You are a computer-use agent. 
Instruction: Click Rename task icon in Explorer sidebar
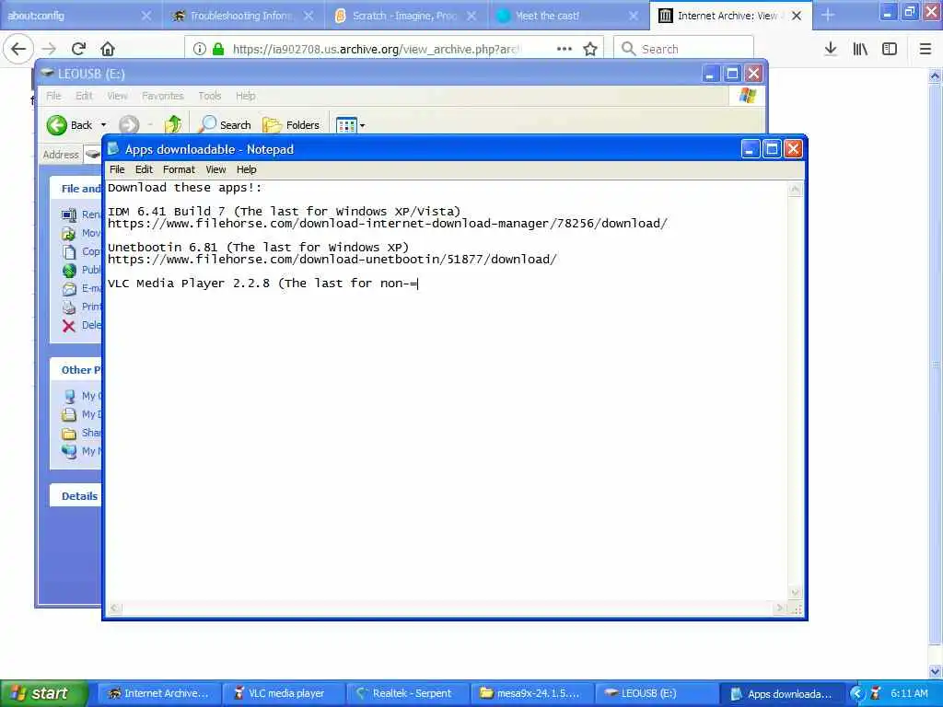click(69, 214)
